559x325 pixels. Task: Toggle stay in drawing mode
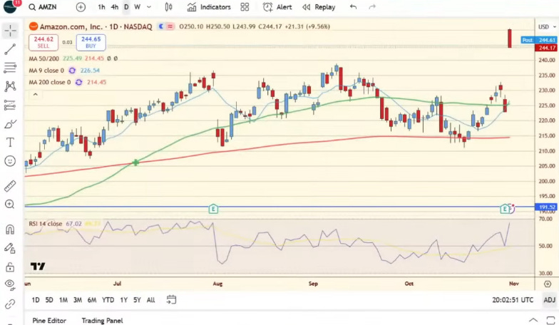[x=10, y=248]
